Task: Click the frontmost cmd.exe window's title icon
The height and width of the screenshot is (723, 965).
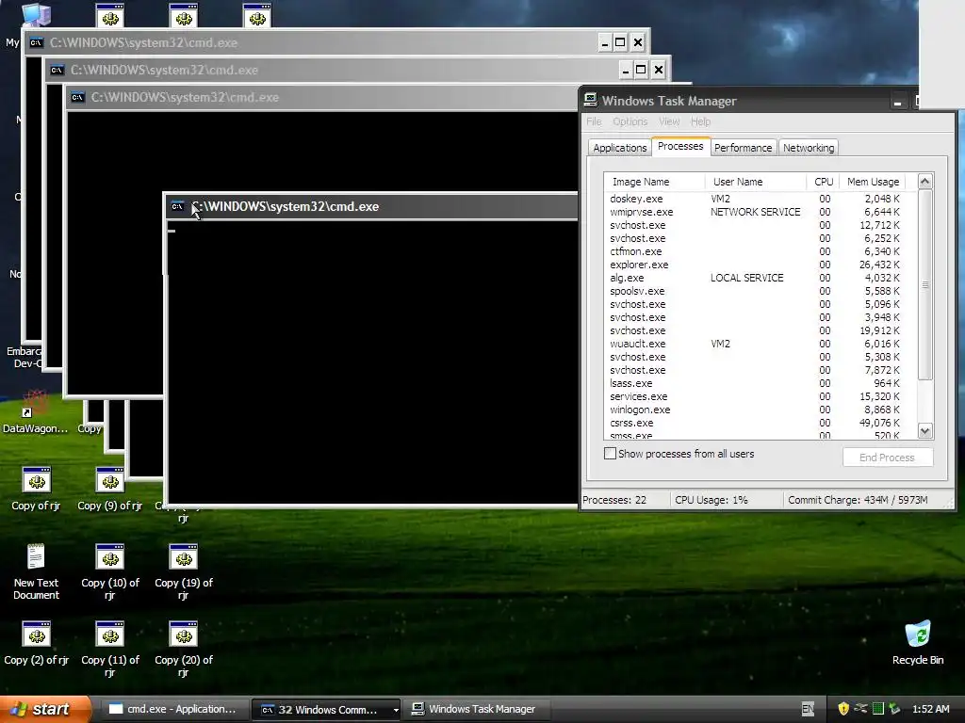Action: pyautogui.click(x=177, y=206)
